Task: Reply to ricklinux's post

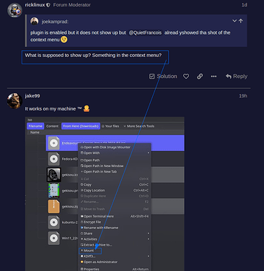Action: 237,77
